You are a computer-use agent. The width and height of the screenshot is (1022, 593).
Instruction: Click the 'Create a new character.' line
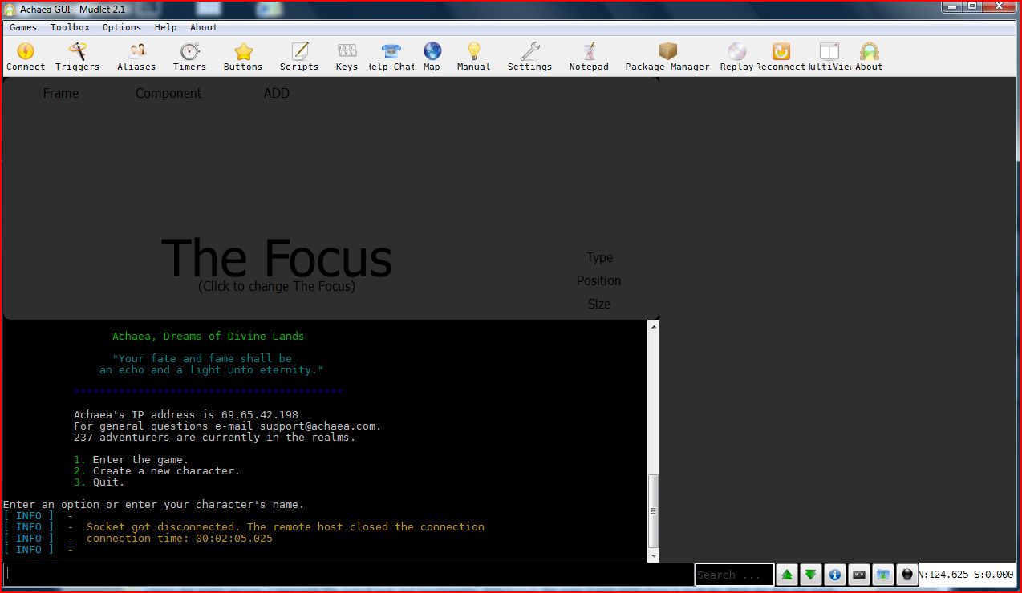pyautogui.click(x=166, y=470)
